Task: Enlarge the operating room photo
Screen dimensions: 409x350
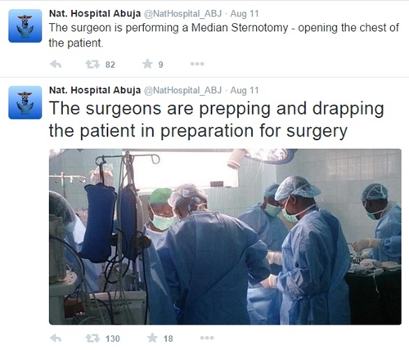Action: click(225, 236)
